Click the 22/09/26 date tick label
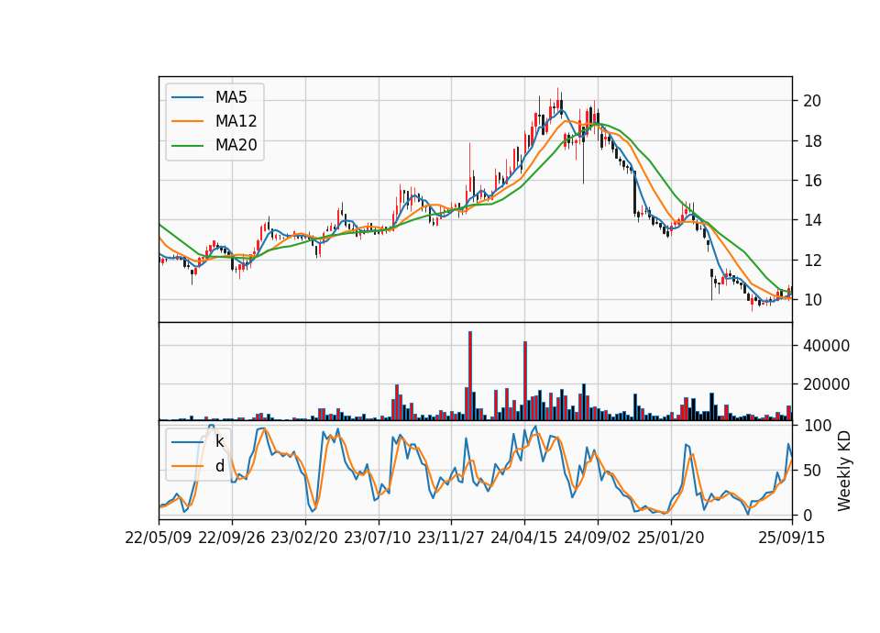Viewport: 880px width, 633px height. tap(232, 539)
